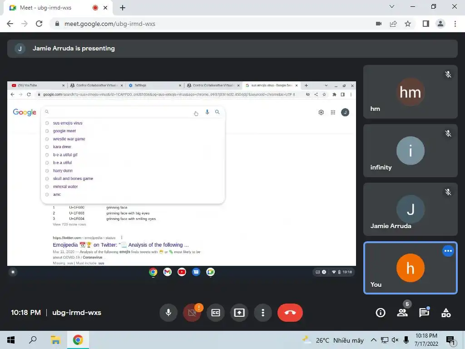Click Google logo in presented screen
Screen dimensions: 465x349
25,112
